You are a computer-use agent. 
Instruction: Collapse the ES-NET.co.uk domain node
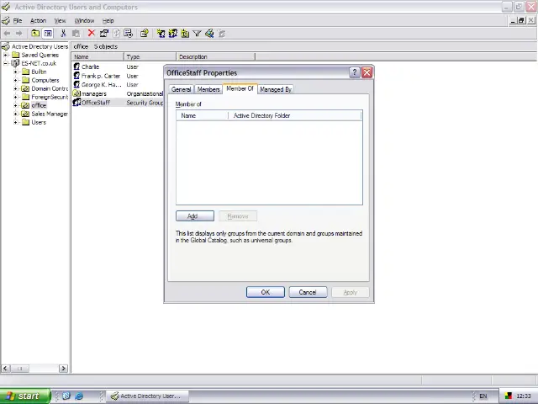(6, 63)
